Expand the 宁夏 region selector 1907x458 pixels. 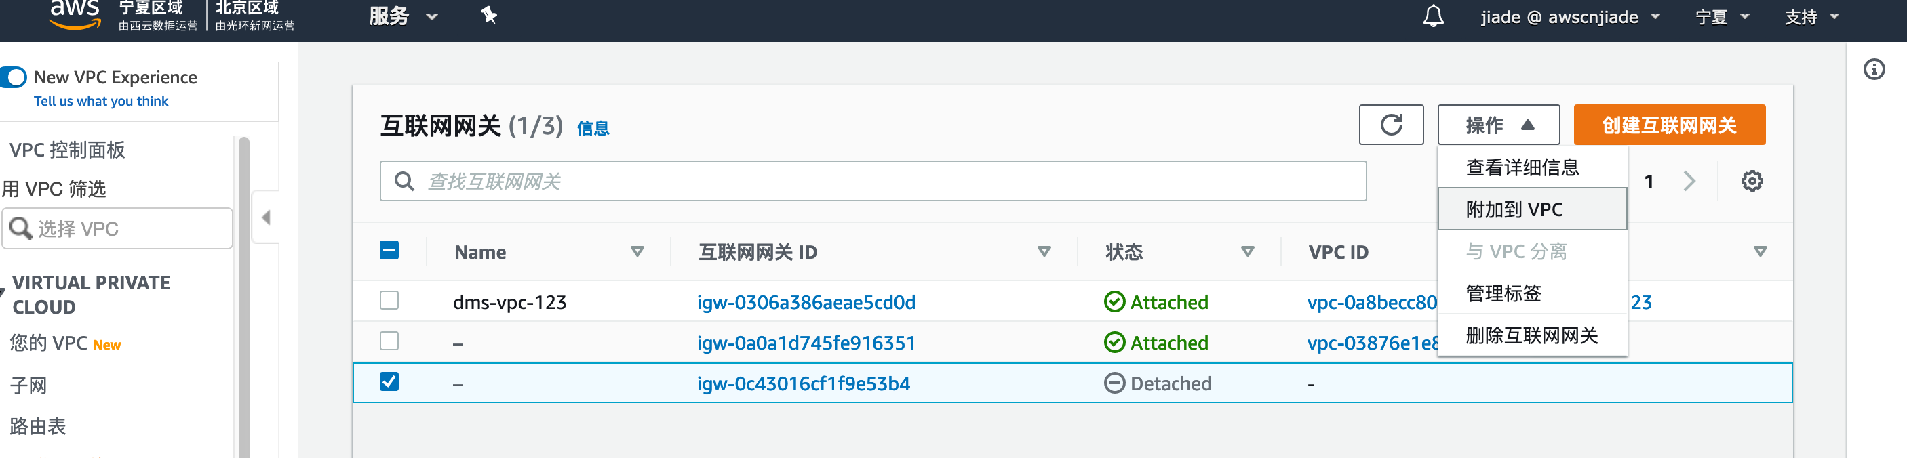tap(1721, 17)
